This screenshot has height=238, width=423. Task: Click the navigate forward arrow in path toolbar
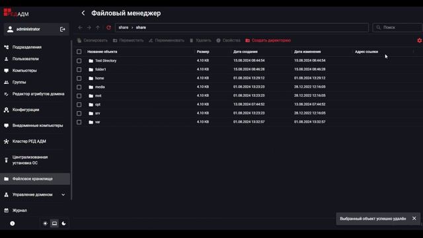coord(89,28)
